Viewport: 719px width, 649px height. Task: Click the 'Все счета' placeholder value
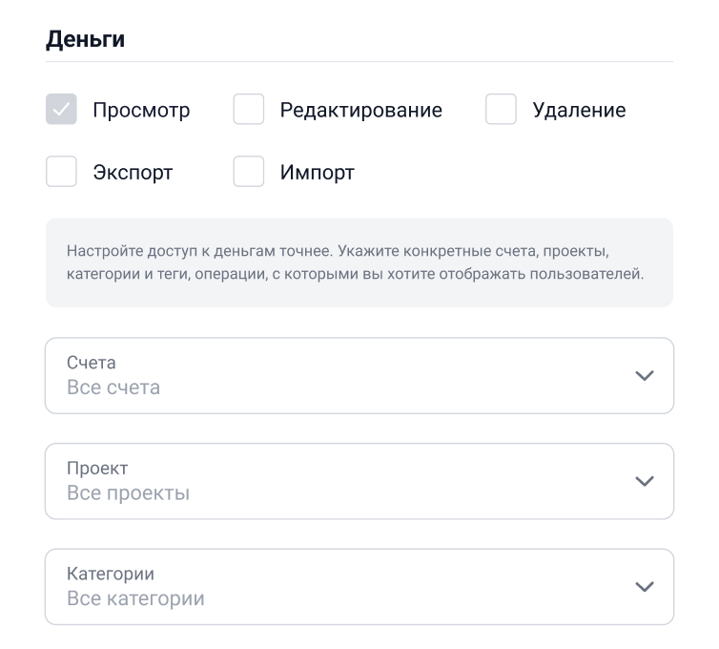coord(113,388)
